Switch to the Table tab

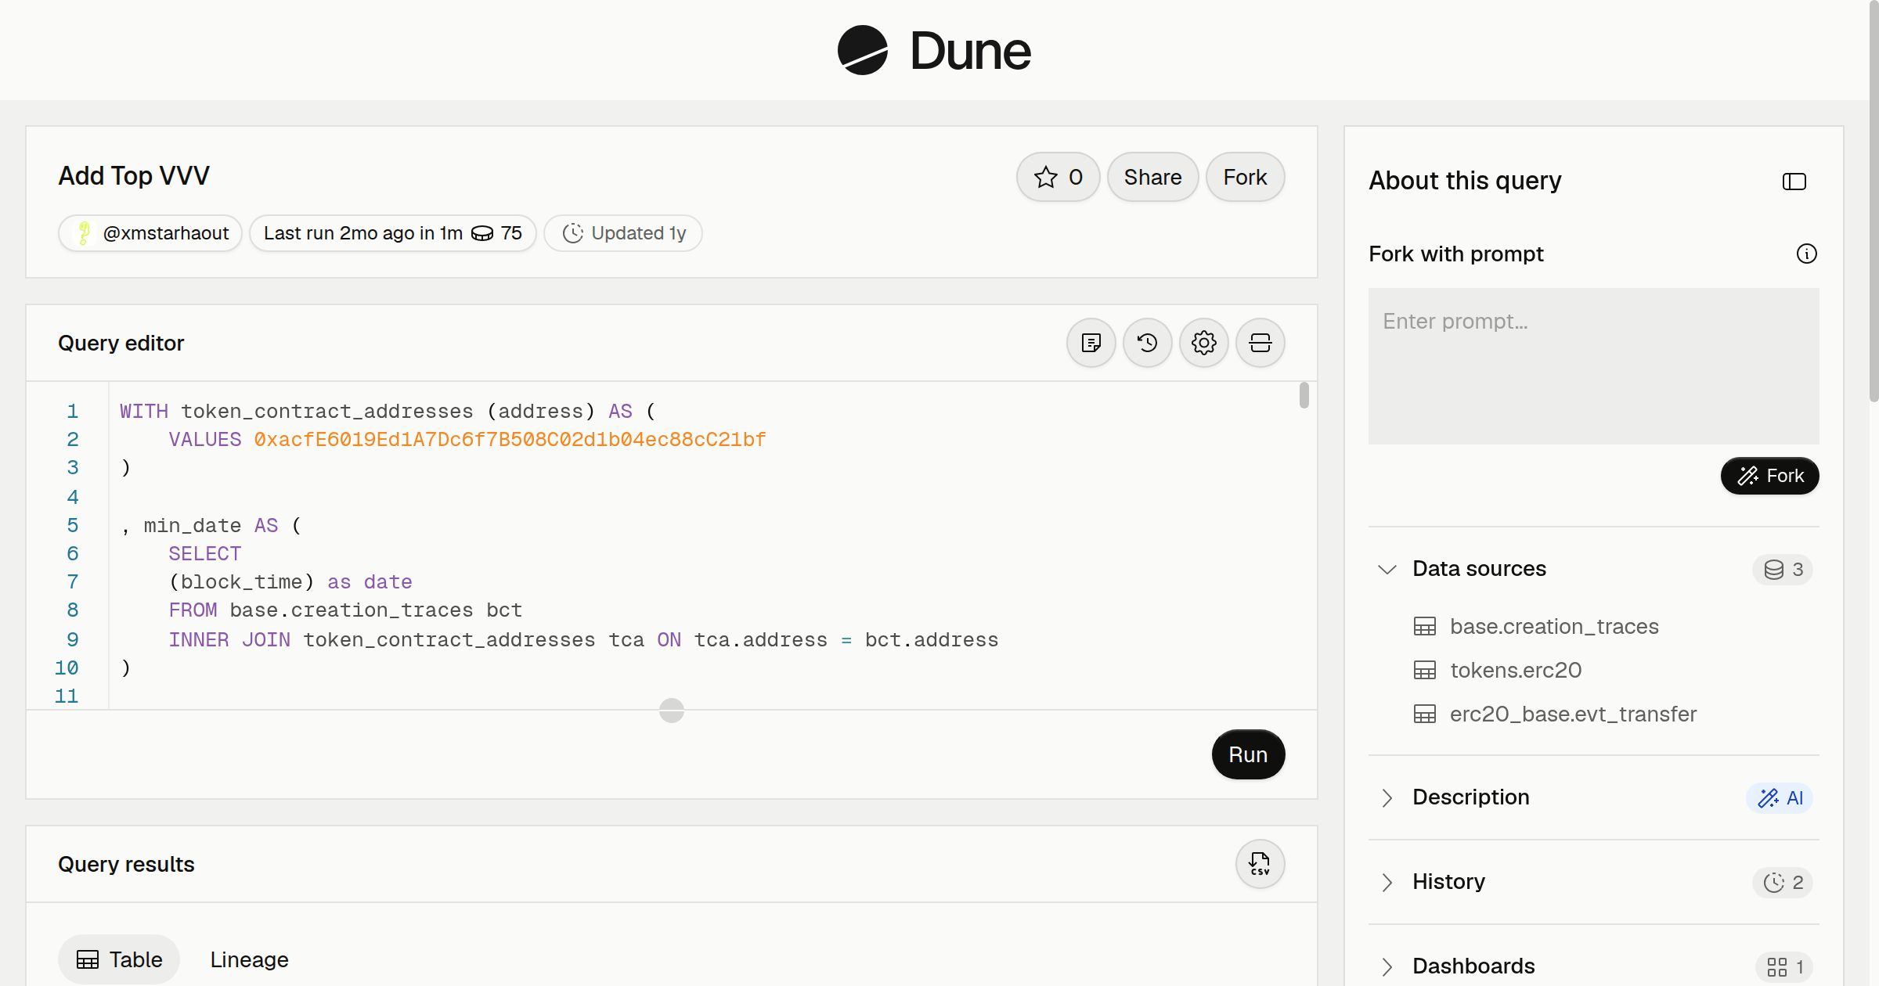(x=119, y=959)
